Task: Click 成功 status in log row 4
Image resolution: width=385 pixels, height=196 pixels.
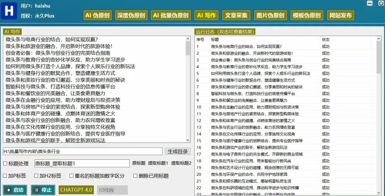Action: click(x=325, y=67)
